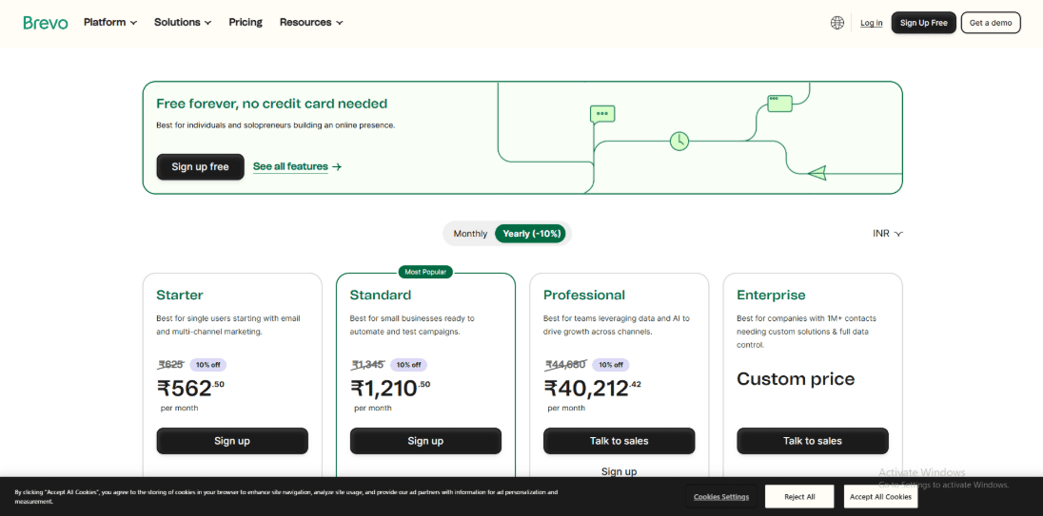Open the INR currency dropdown
1043x516 pixels.
coord(888,234)
